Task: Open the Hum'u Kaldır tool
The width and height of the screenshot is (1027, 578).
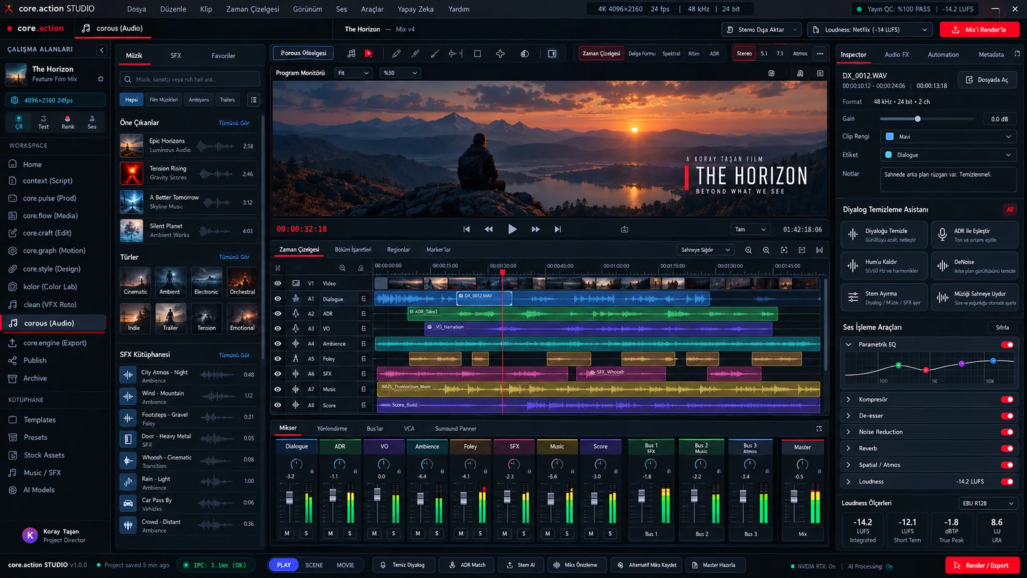Action: coord(884,266)
